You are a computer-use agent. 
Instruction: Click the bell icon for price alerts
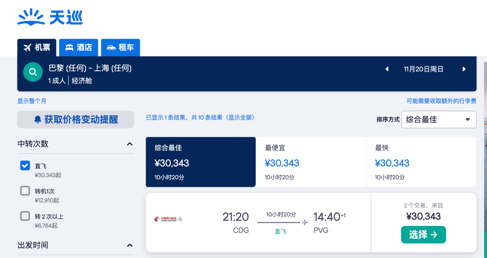click(38, 120)
